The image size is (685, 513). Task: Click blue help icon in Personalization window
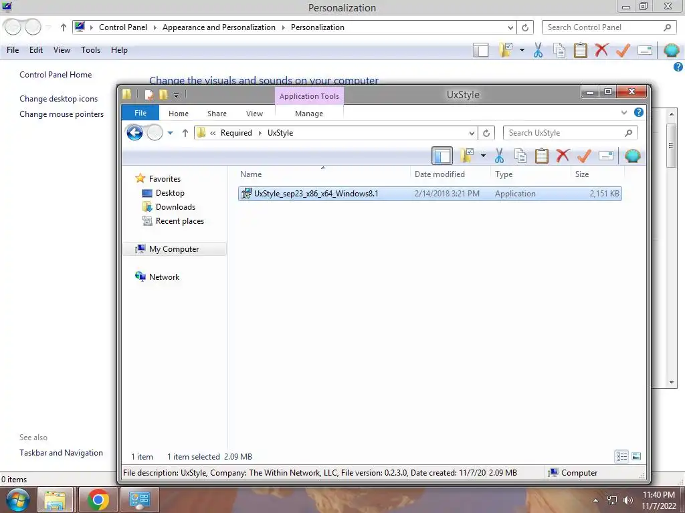point(678,67)
